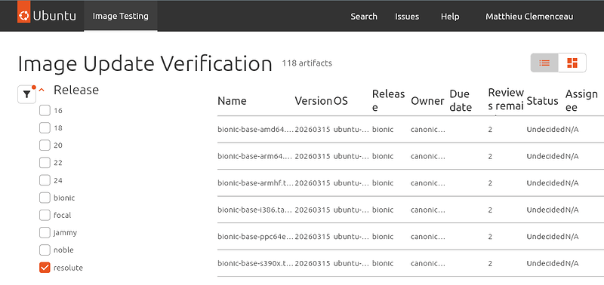
Task: Check the 22 release checkbox
Action: pyautogui.click(x=45, y=163)
